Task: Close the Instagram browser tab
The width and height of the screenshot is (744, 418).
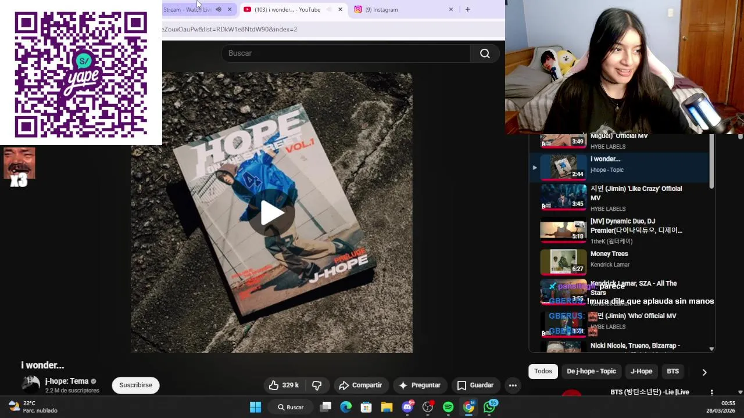Action: tap(451, 9)
